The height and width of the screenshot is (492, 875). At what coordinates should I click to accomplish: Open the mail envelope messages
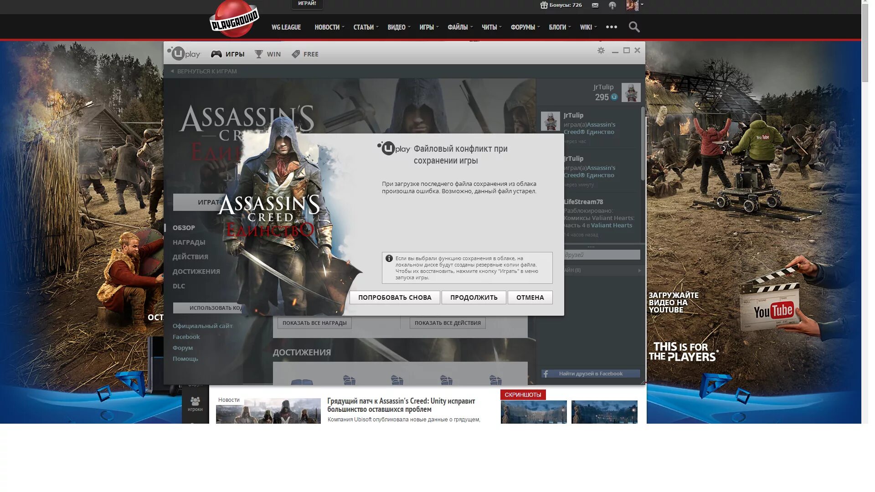tap(595, 5)
